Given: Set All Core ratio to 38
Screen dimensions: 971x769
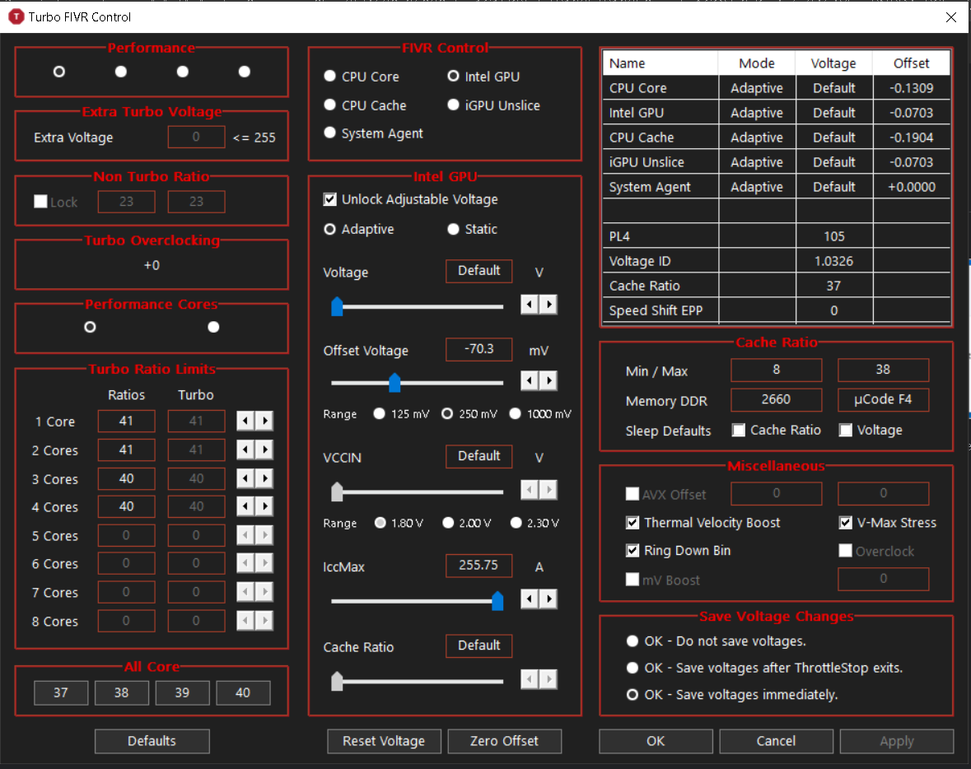Looking at the screenshot, I should pyautogui.click(x=121, y=693).
